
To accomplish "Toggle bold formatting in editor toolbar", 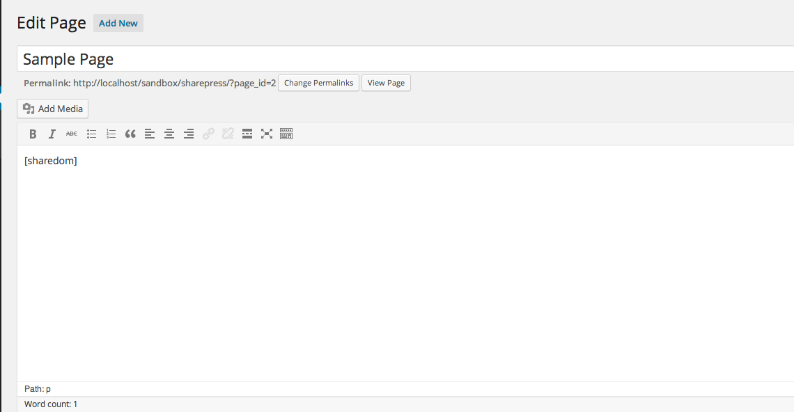I will point(33,134).
